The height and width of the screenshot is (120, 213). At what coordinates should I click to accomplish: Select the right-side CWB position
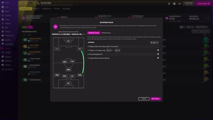point(80,75)
